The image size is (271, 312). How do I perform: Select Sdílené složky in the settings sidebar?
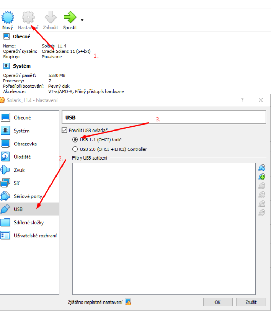coord(29,222)
